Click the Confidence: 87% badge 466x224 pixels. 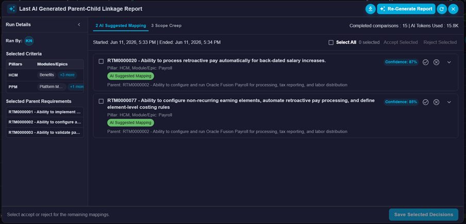401,62
